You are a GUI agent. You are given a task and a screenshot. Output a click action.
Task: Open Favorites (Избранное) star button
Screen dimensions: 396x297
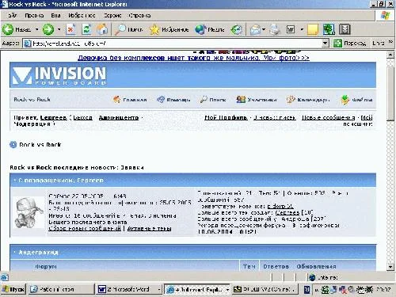tap(169, 29)
